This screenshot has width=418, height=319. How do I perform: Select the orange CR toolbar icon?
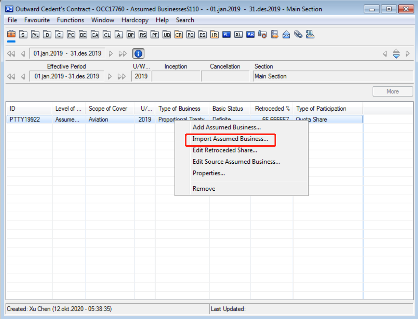178,35
